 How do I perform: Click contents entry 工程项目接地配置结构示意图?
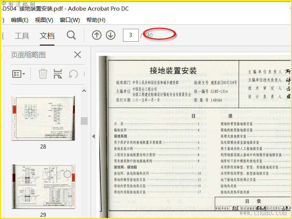click(x=135, y=155)
